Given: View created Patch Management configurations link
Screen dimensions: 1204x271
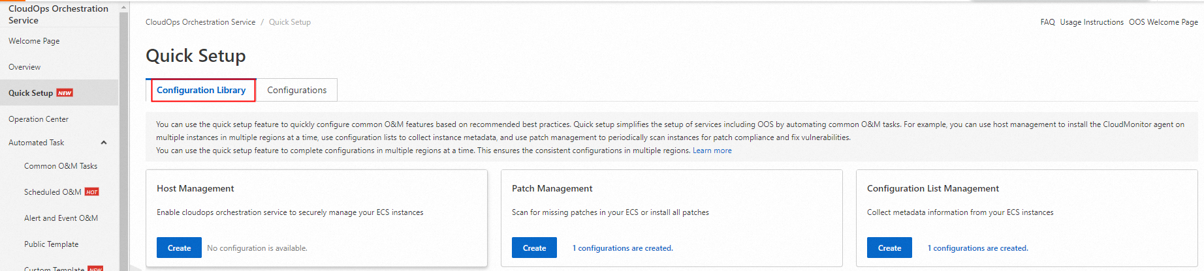Looking at the screenshot, I should (x=623, y=248).
